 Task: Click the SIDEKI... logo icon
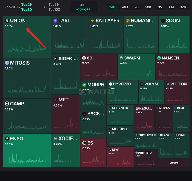point(55,59)
